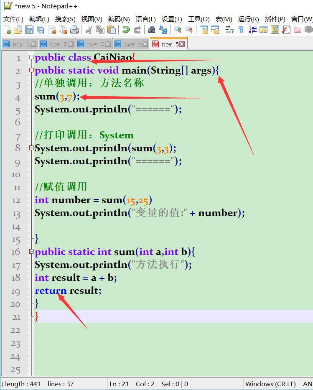Close the new 1 tab

33,44
